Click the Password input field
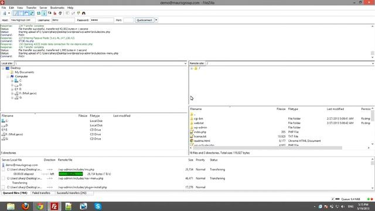 pos(102,20)
